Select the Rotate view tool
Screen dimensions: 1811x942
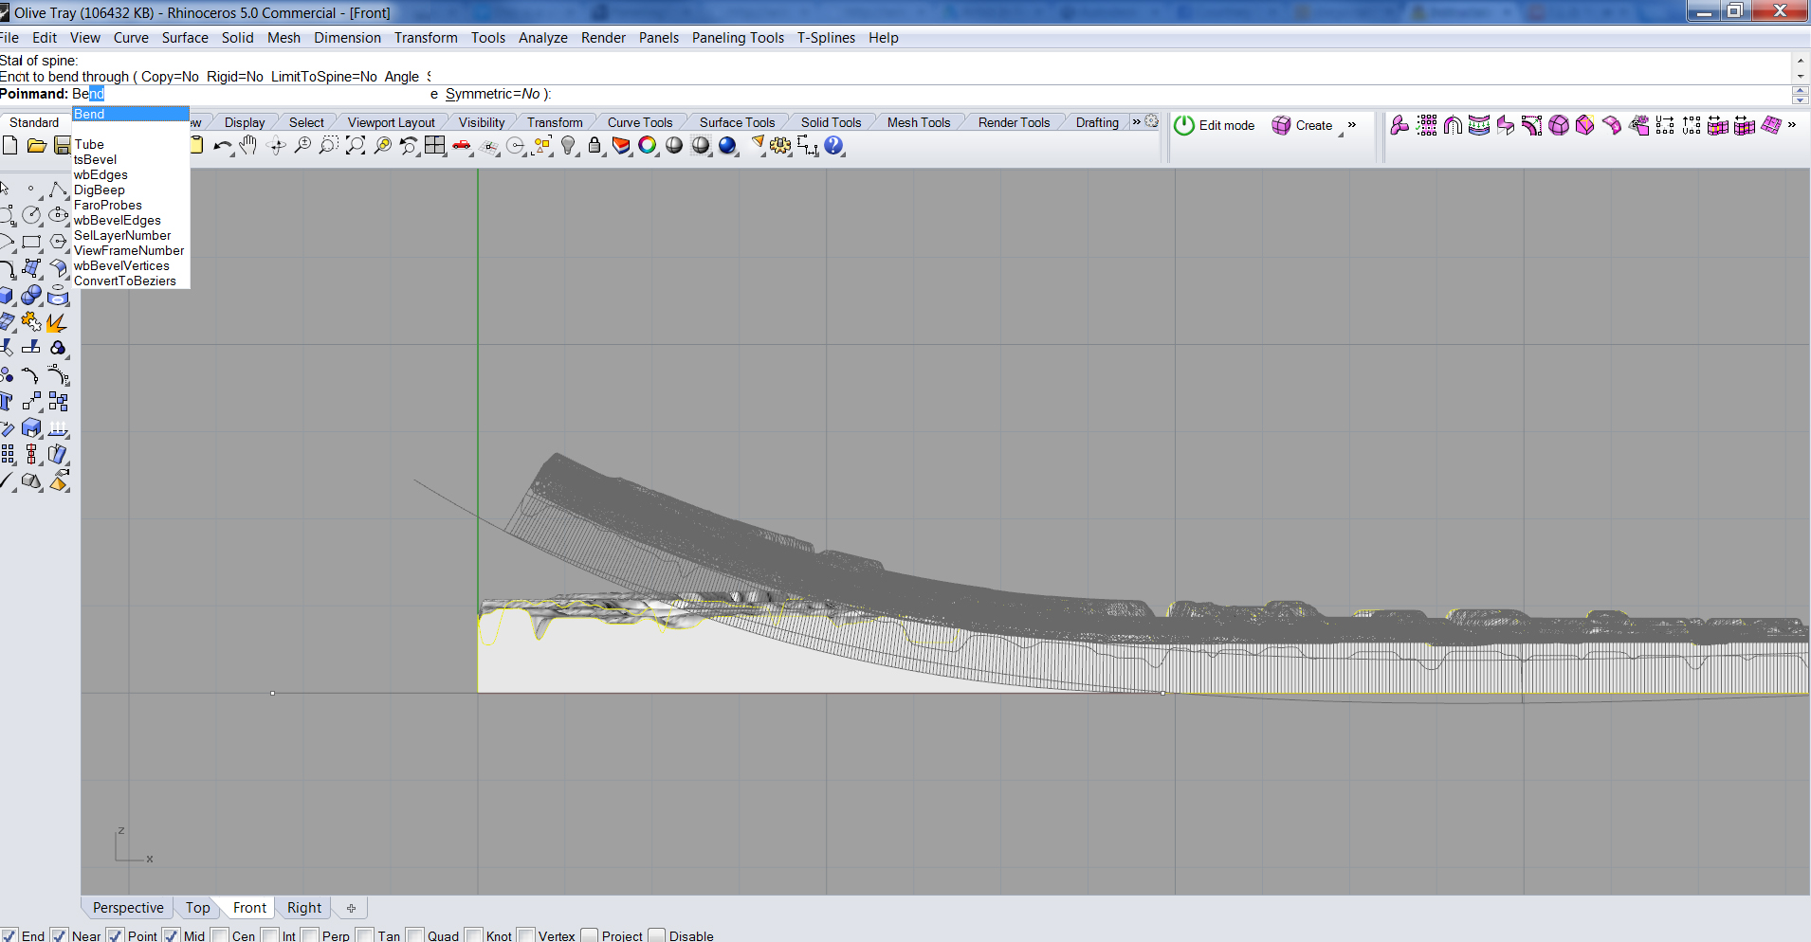click(276, 145)
